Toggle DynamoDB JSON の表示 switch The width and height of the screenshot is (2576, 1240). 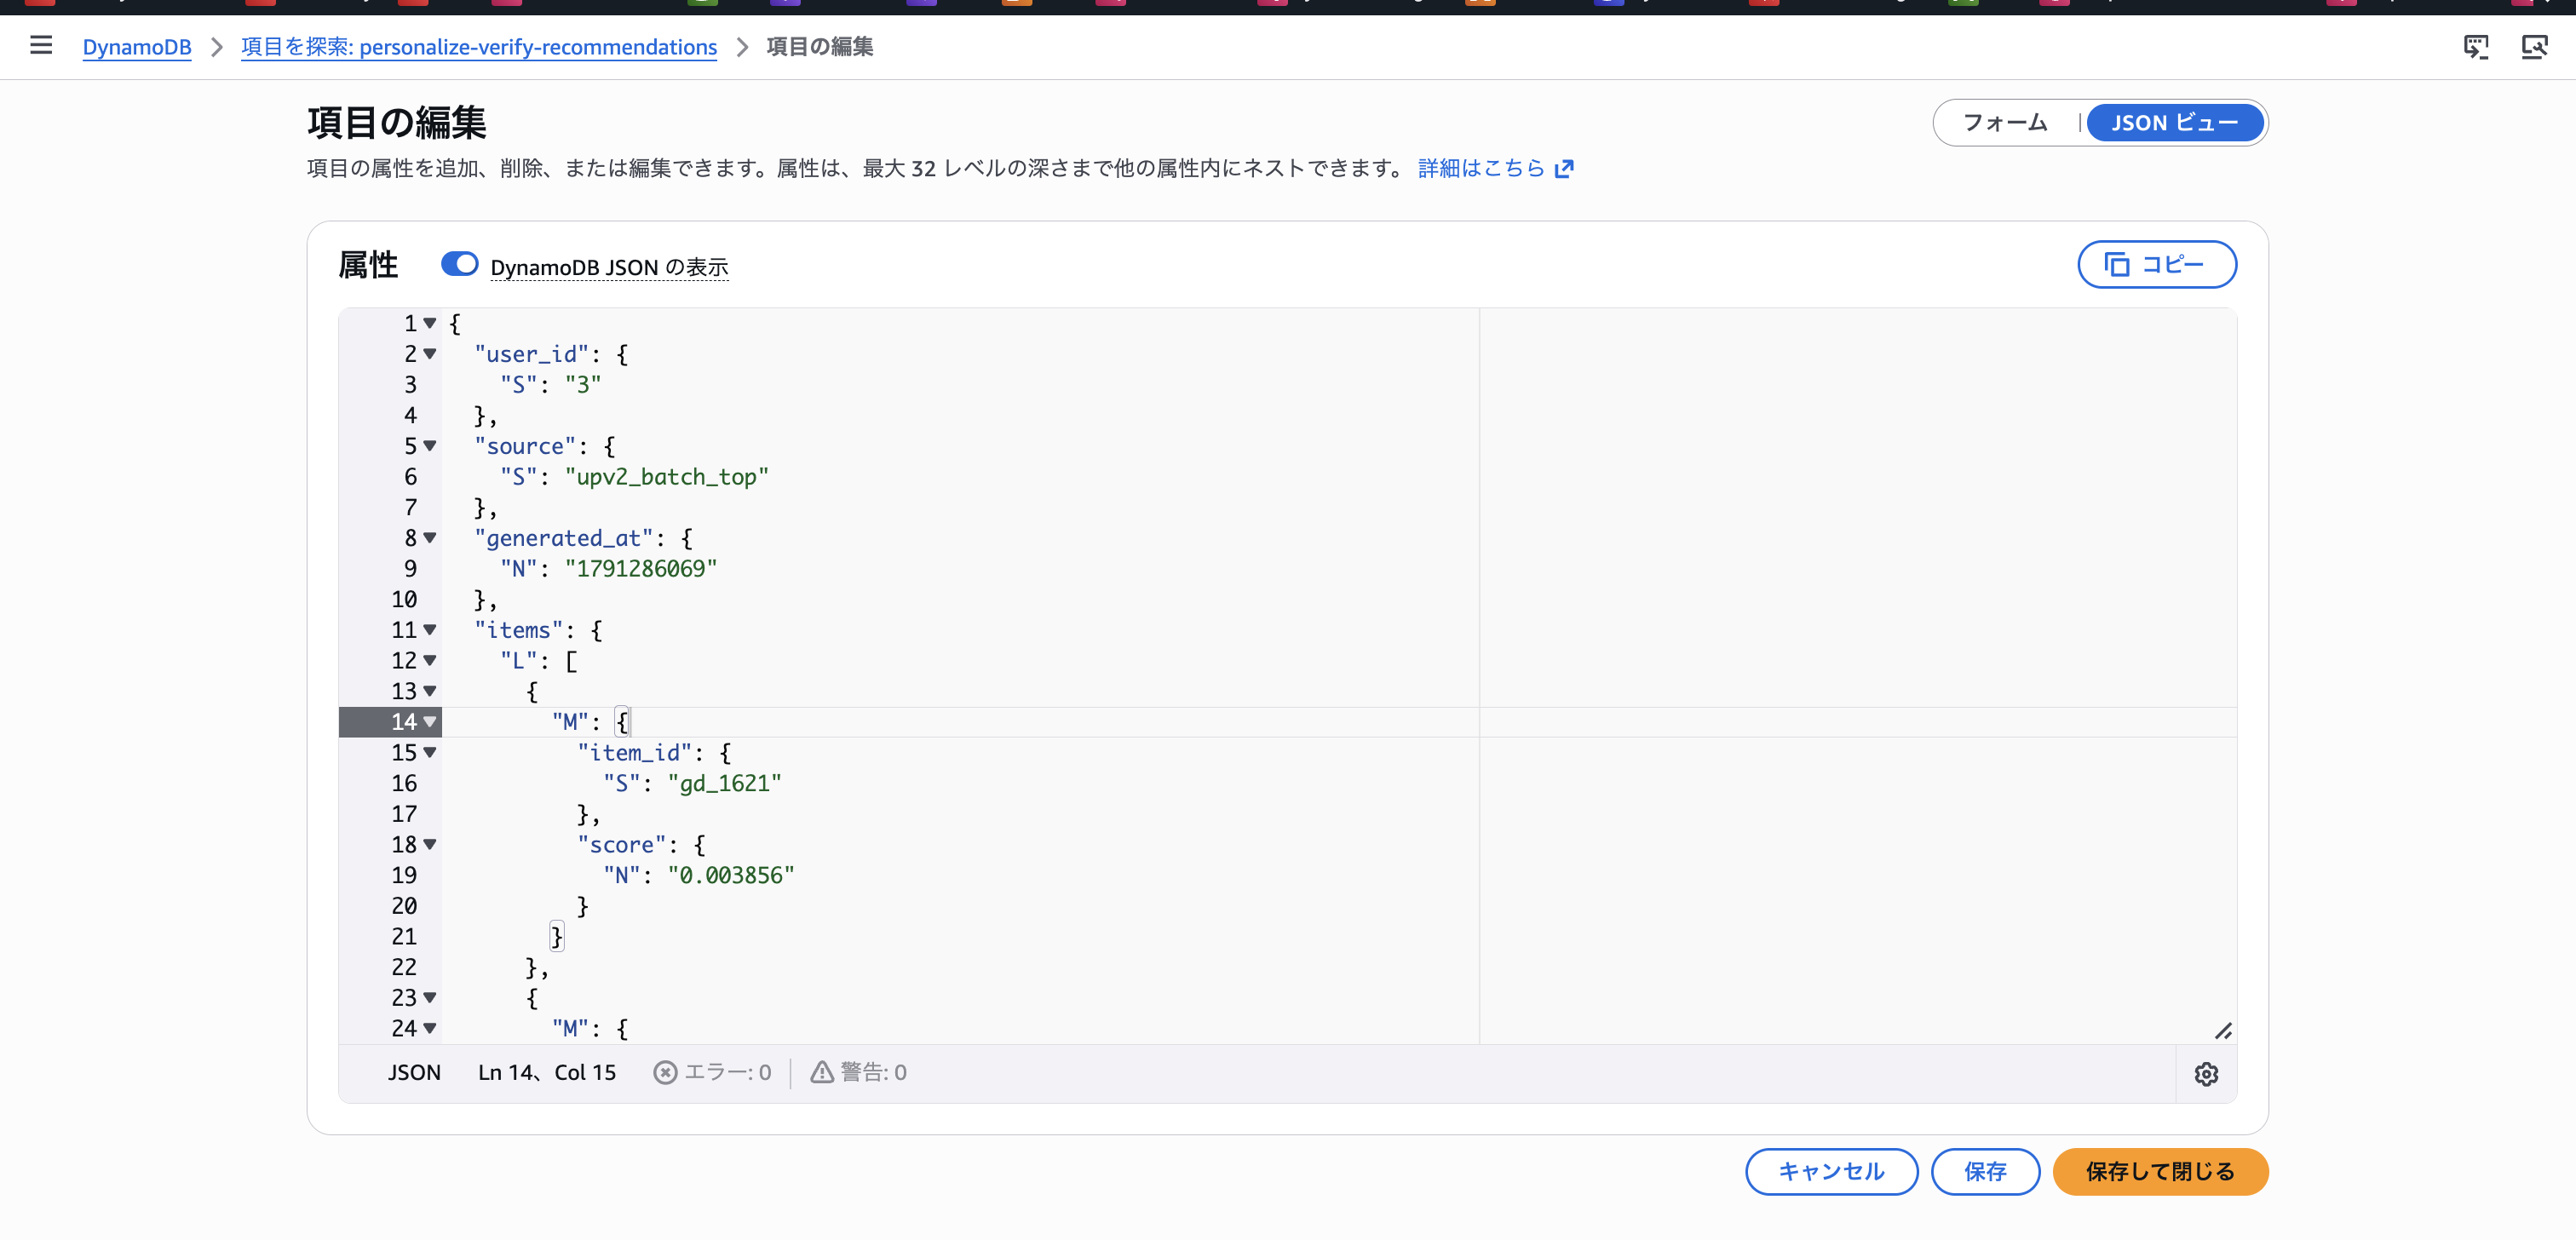click(460, 264)
